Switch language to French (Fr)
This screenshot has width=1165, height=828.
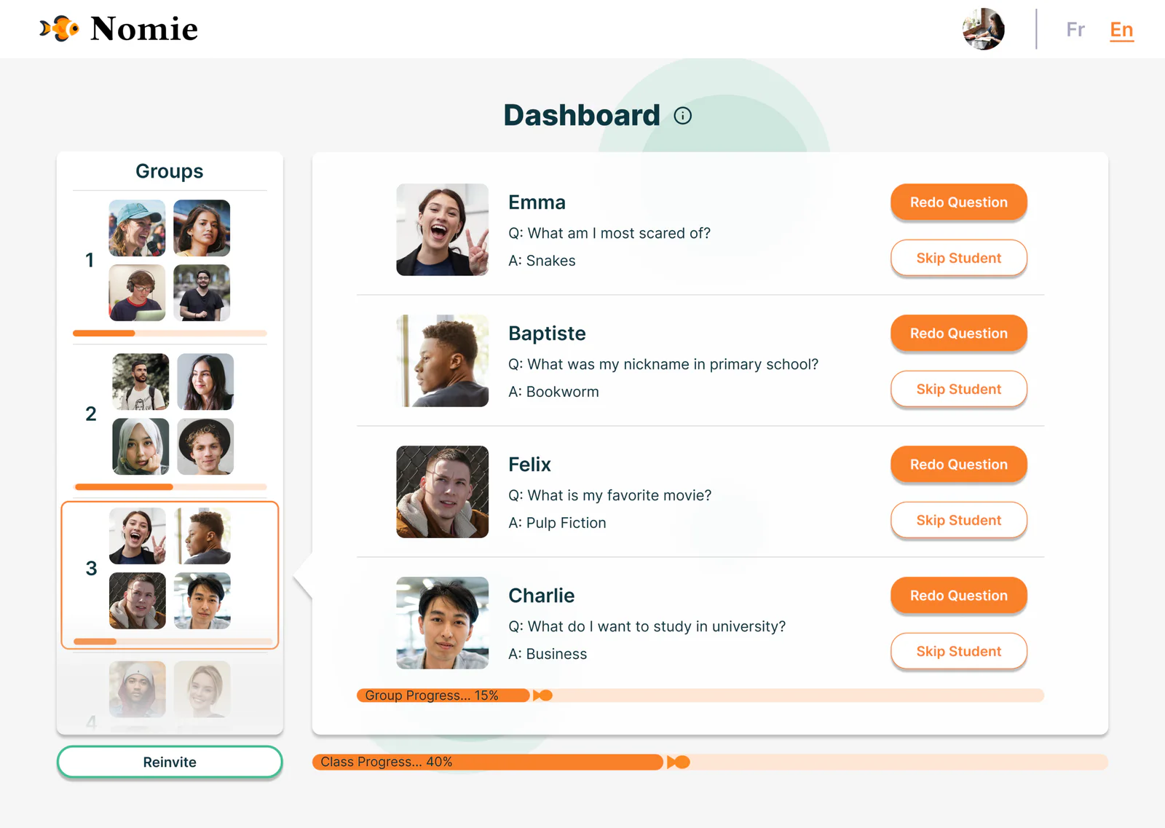(x=1075, y=30)
